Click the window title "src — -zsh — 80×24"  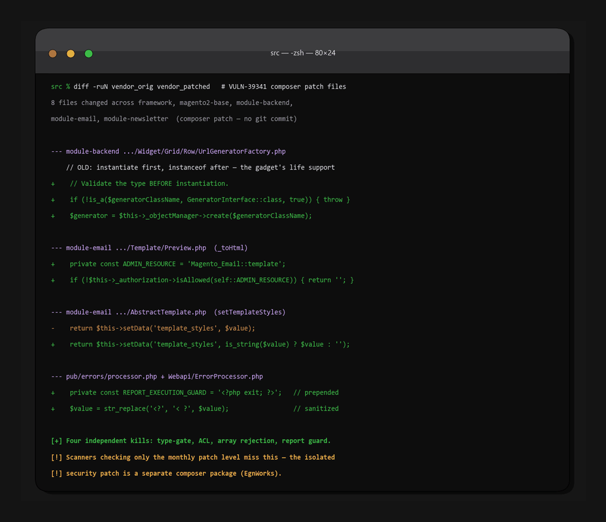[303, 53]
